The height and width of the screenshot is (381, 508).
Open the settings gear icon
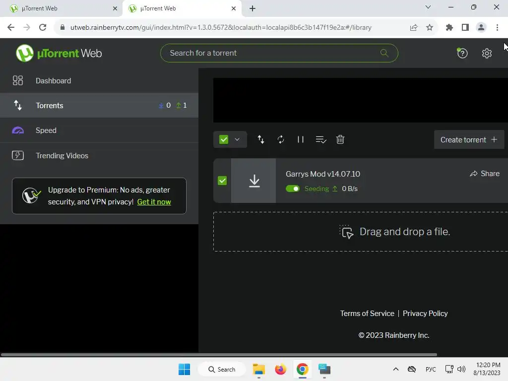[x=487, y=53]
